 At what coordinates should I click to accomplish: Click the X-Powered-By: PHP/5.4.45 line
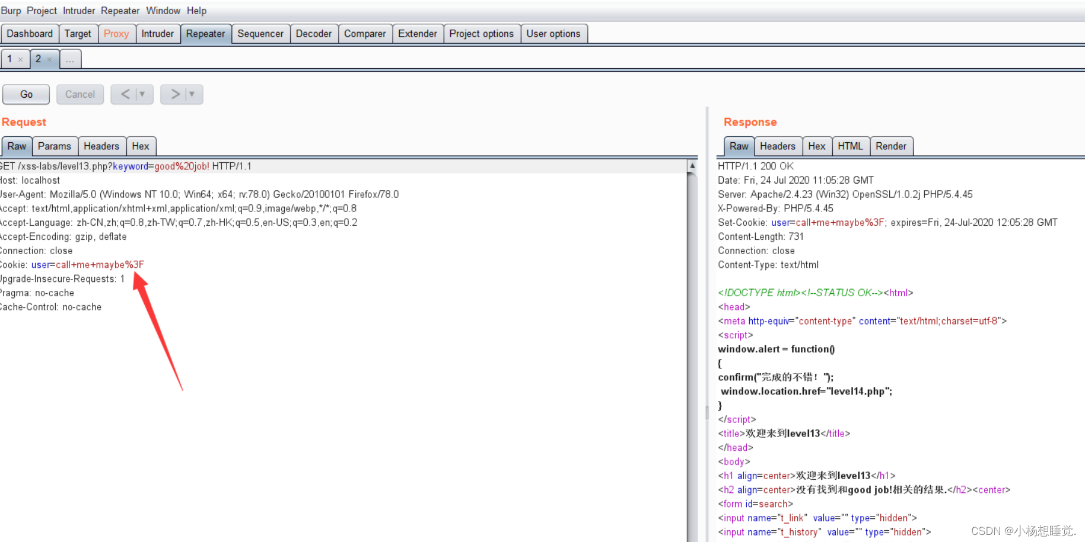(x=776, y=209)
